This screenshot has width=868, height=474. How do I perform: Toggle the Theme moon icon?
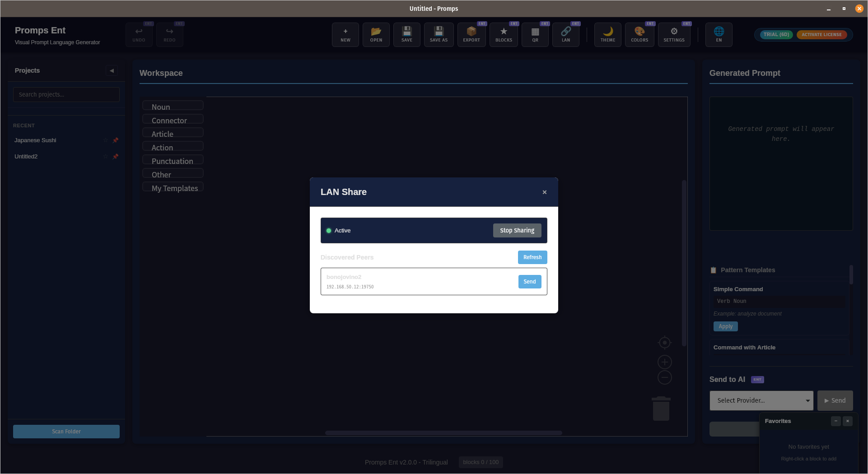coord(608,35)
